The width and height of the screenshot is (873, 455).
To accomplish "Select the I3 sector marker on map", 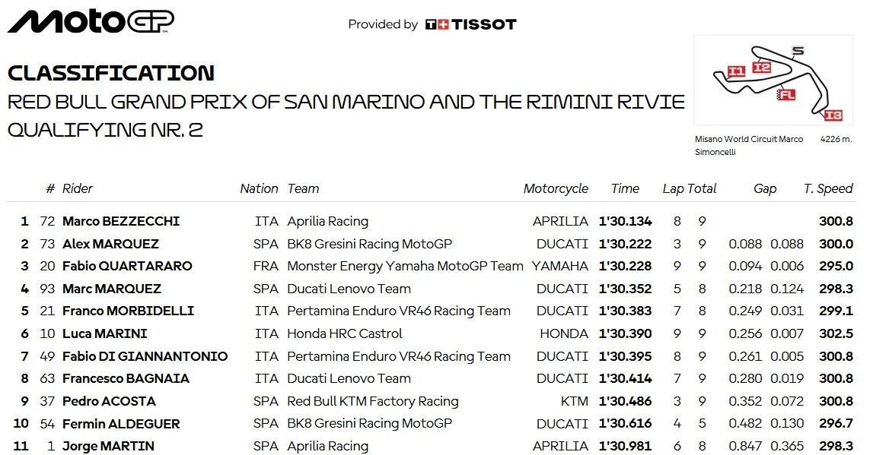I will tap(833, 115).
